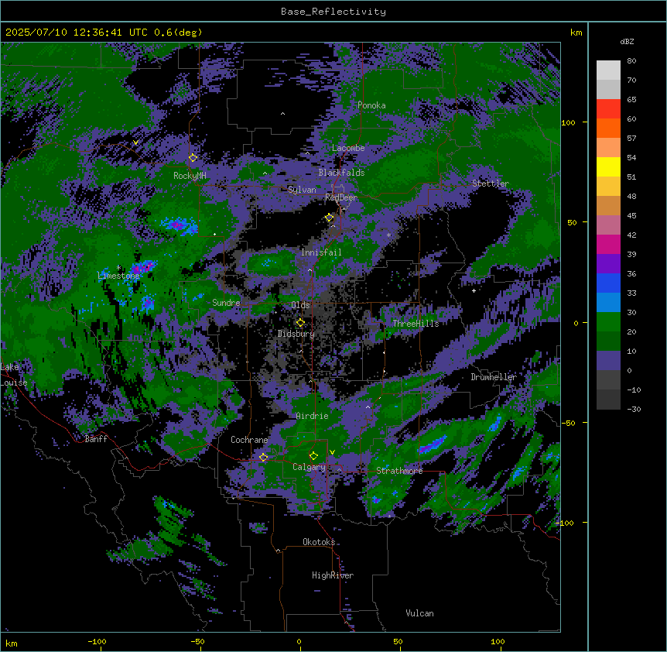Viewport: 667px width, 652px height.
Task: Click the Calgary city label
Action: coord(310,467)
